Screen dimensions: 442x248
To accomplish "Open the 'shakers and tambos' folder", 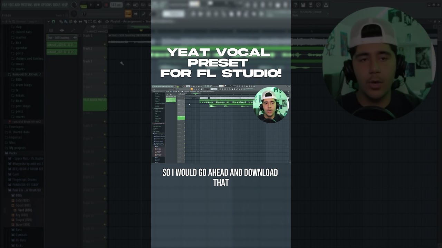I will click(27, 59).
